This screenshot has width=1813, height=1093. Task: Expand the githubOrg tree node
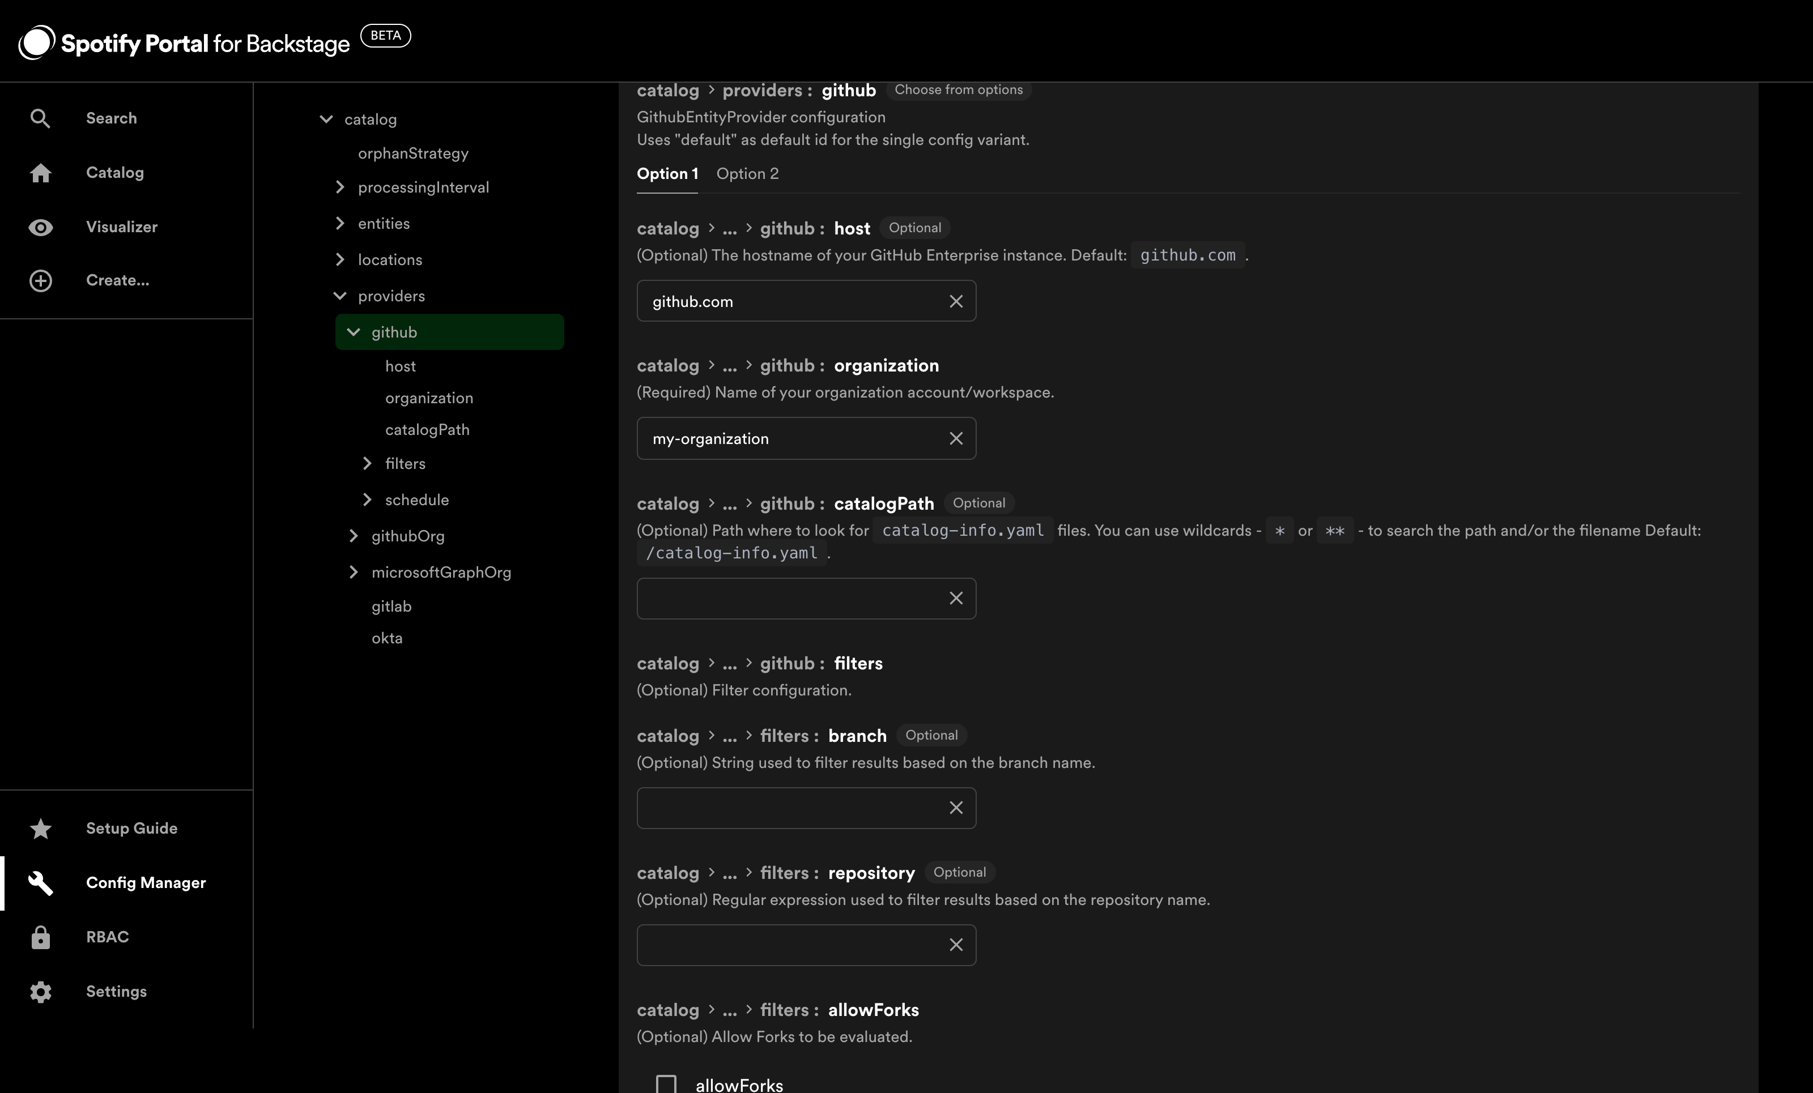pos(353,536)
